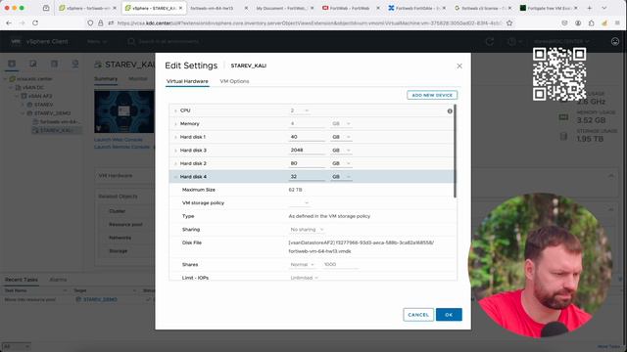
Task: Click the Memory size field
Action: pyautogui.click(x=307, y=124)
